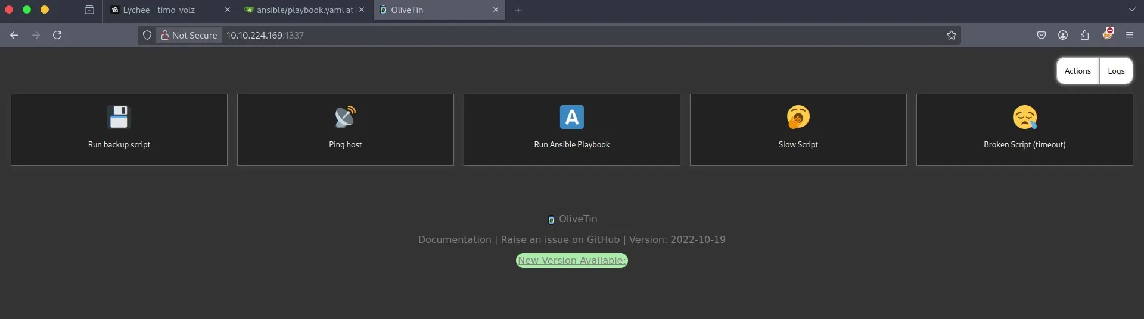Click the yawning face Slow Script icon

tap(798, 117)
